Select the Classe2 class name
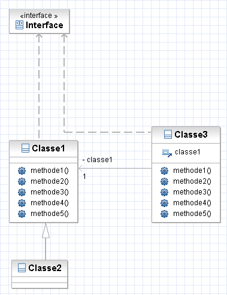 pyautogui.click(x=45, y=268)
